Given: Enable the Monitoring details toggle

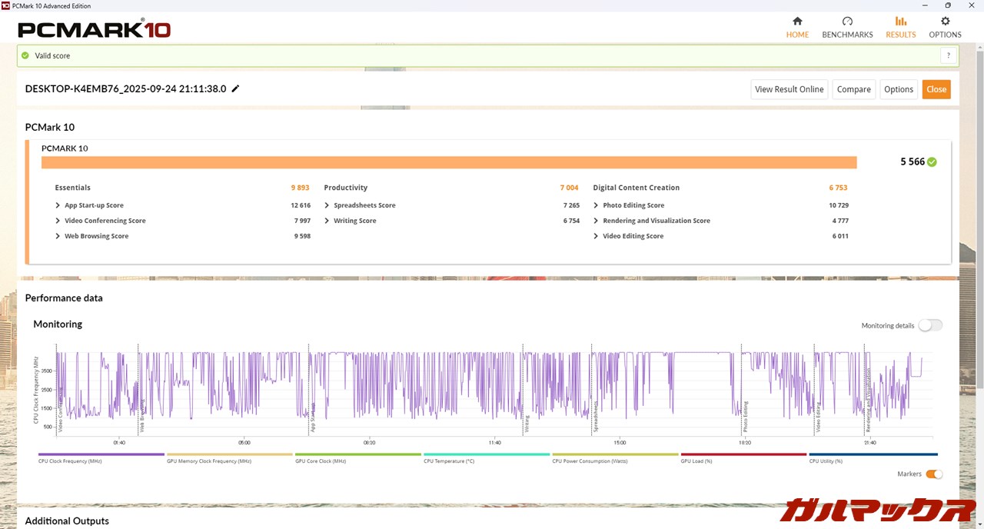Looking at the screenshot, I should click(929, 325).
